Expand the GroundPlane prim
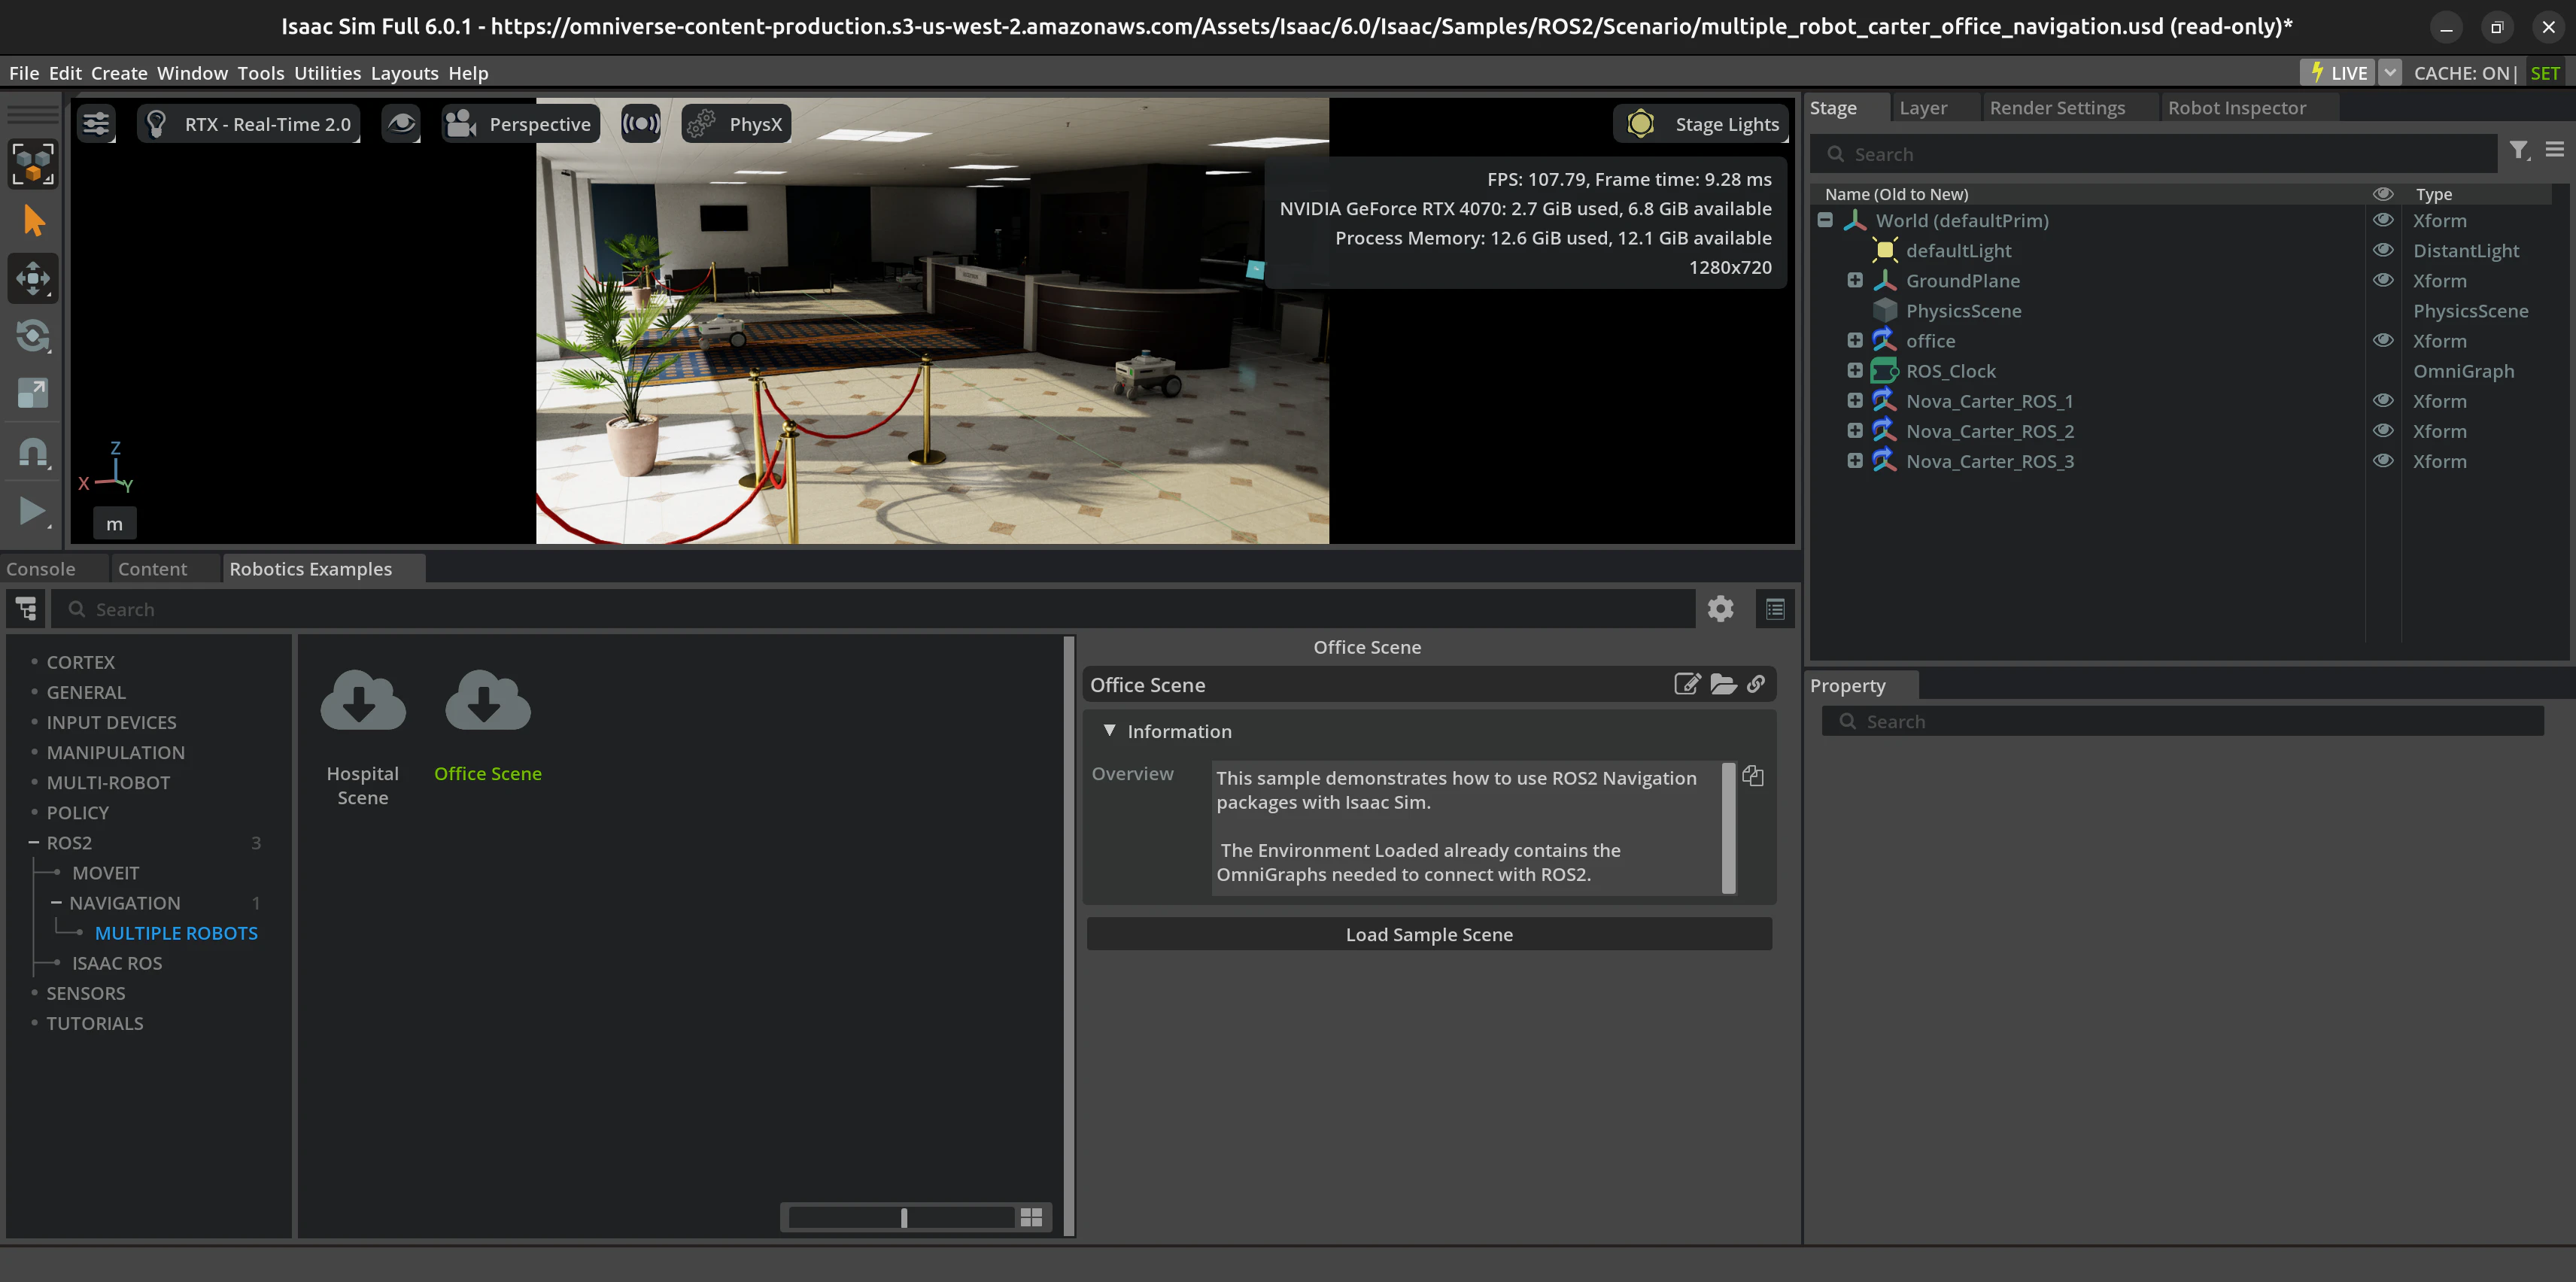This screenshot has width=2576, height=1282. click(1855, 280)
